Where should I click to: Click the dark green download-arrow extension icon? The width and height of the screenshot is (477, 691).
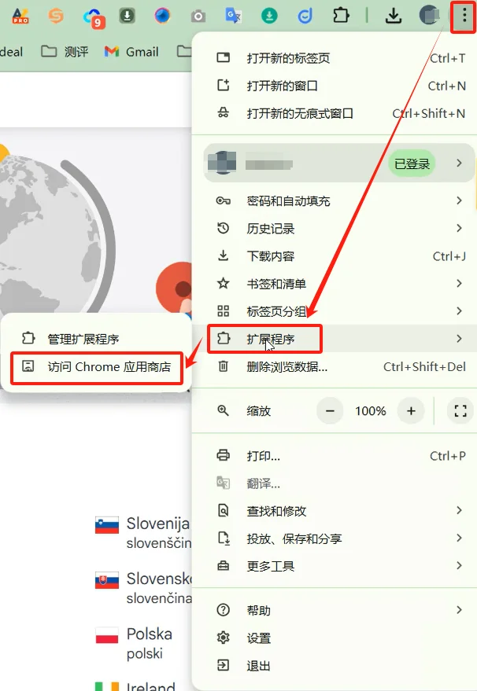tap(127, 16)
